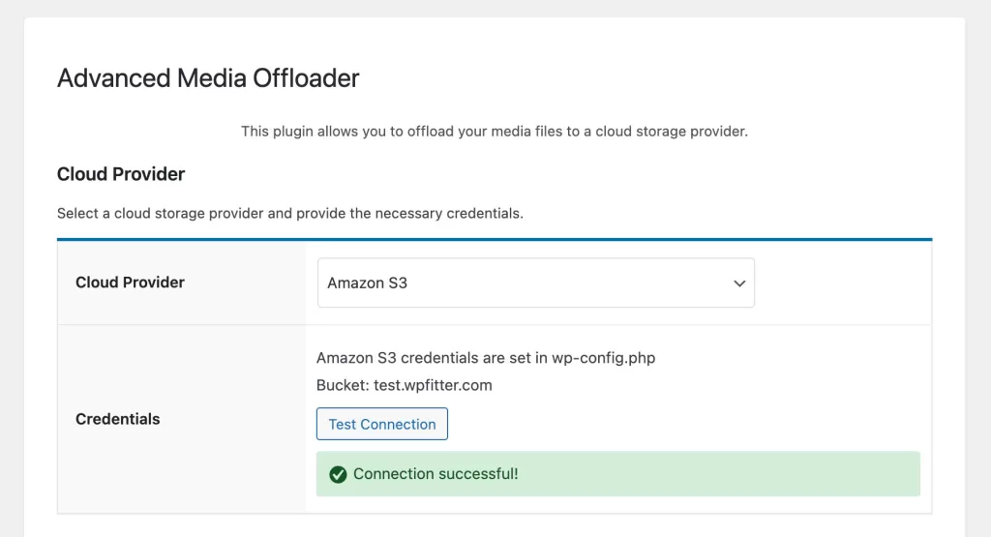
Task: Click the Advanced Media Offloader page title
Action: tap(208, 78)
